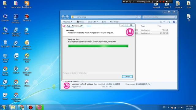Viewport: 196px width, 110px height.
Task: Select the ProShow Gold shortcut
Action: point(27,58)
